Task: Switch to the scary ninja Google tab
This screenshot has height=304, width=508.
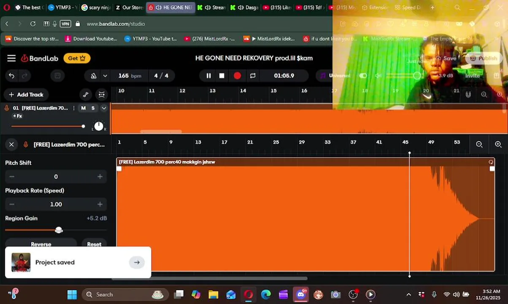Action: 96,8
